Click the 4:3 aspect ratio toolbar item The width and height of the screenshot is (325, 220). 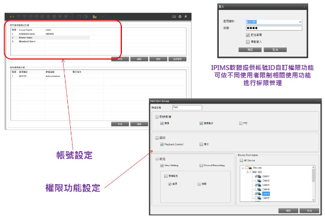12,17
